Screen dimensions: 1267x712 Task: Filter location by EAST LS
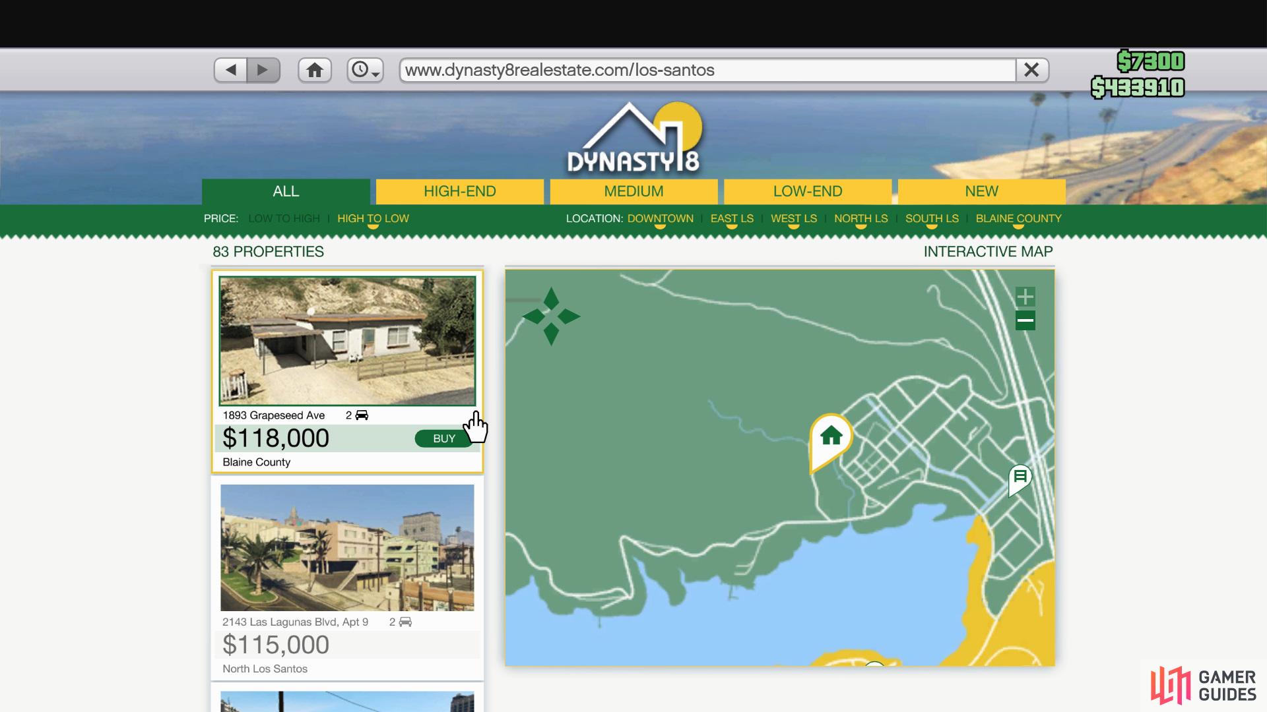coord(732,218)
